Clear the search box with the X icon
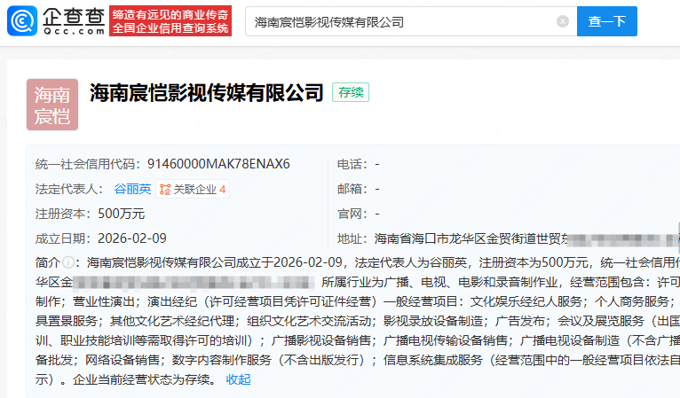The height and width of the screenshot is (398, 680). pos(563,21)
